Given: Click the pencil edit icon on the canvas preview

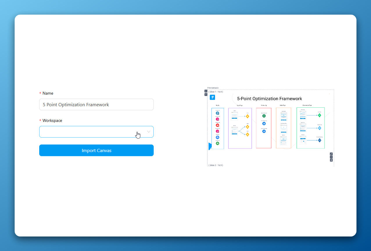Looking at the screenshot, I should [331, 154].
